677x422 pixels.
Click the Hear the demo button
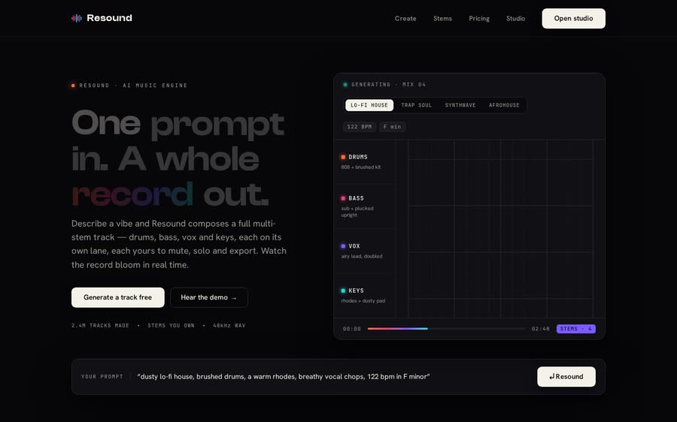click(209, 297)
